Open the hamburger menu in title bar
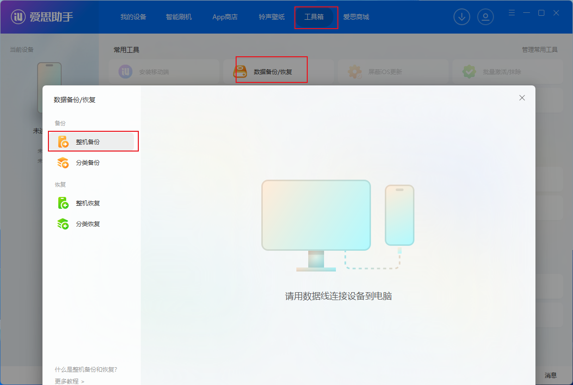573x385 pixels. 512,12
